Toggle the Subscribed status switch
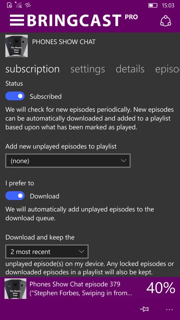The image size is (180, 320). coord(15,96)
